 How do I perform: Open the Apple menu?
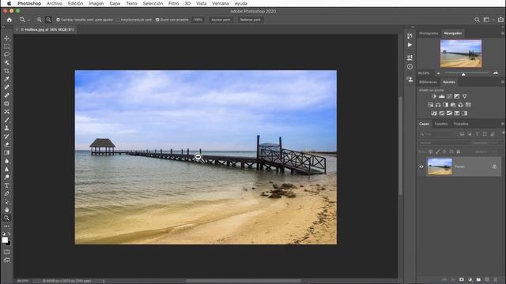tap(9, 3)
